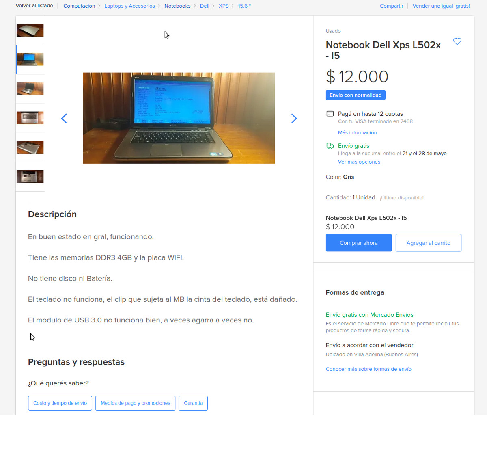Select the last thumbnail showing internals
Image resolution: width=487 pixels, height=463 pixels.
[x=30, y=176]
